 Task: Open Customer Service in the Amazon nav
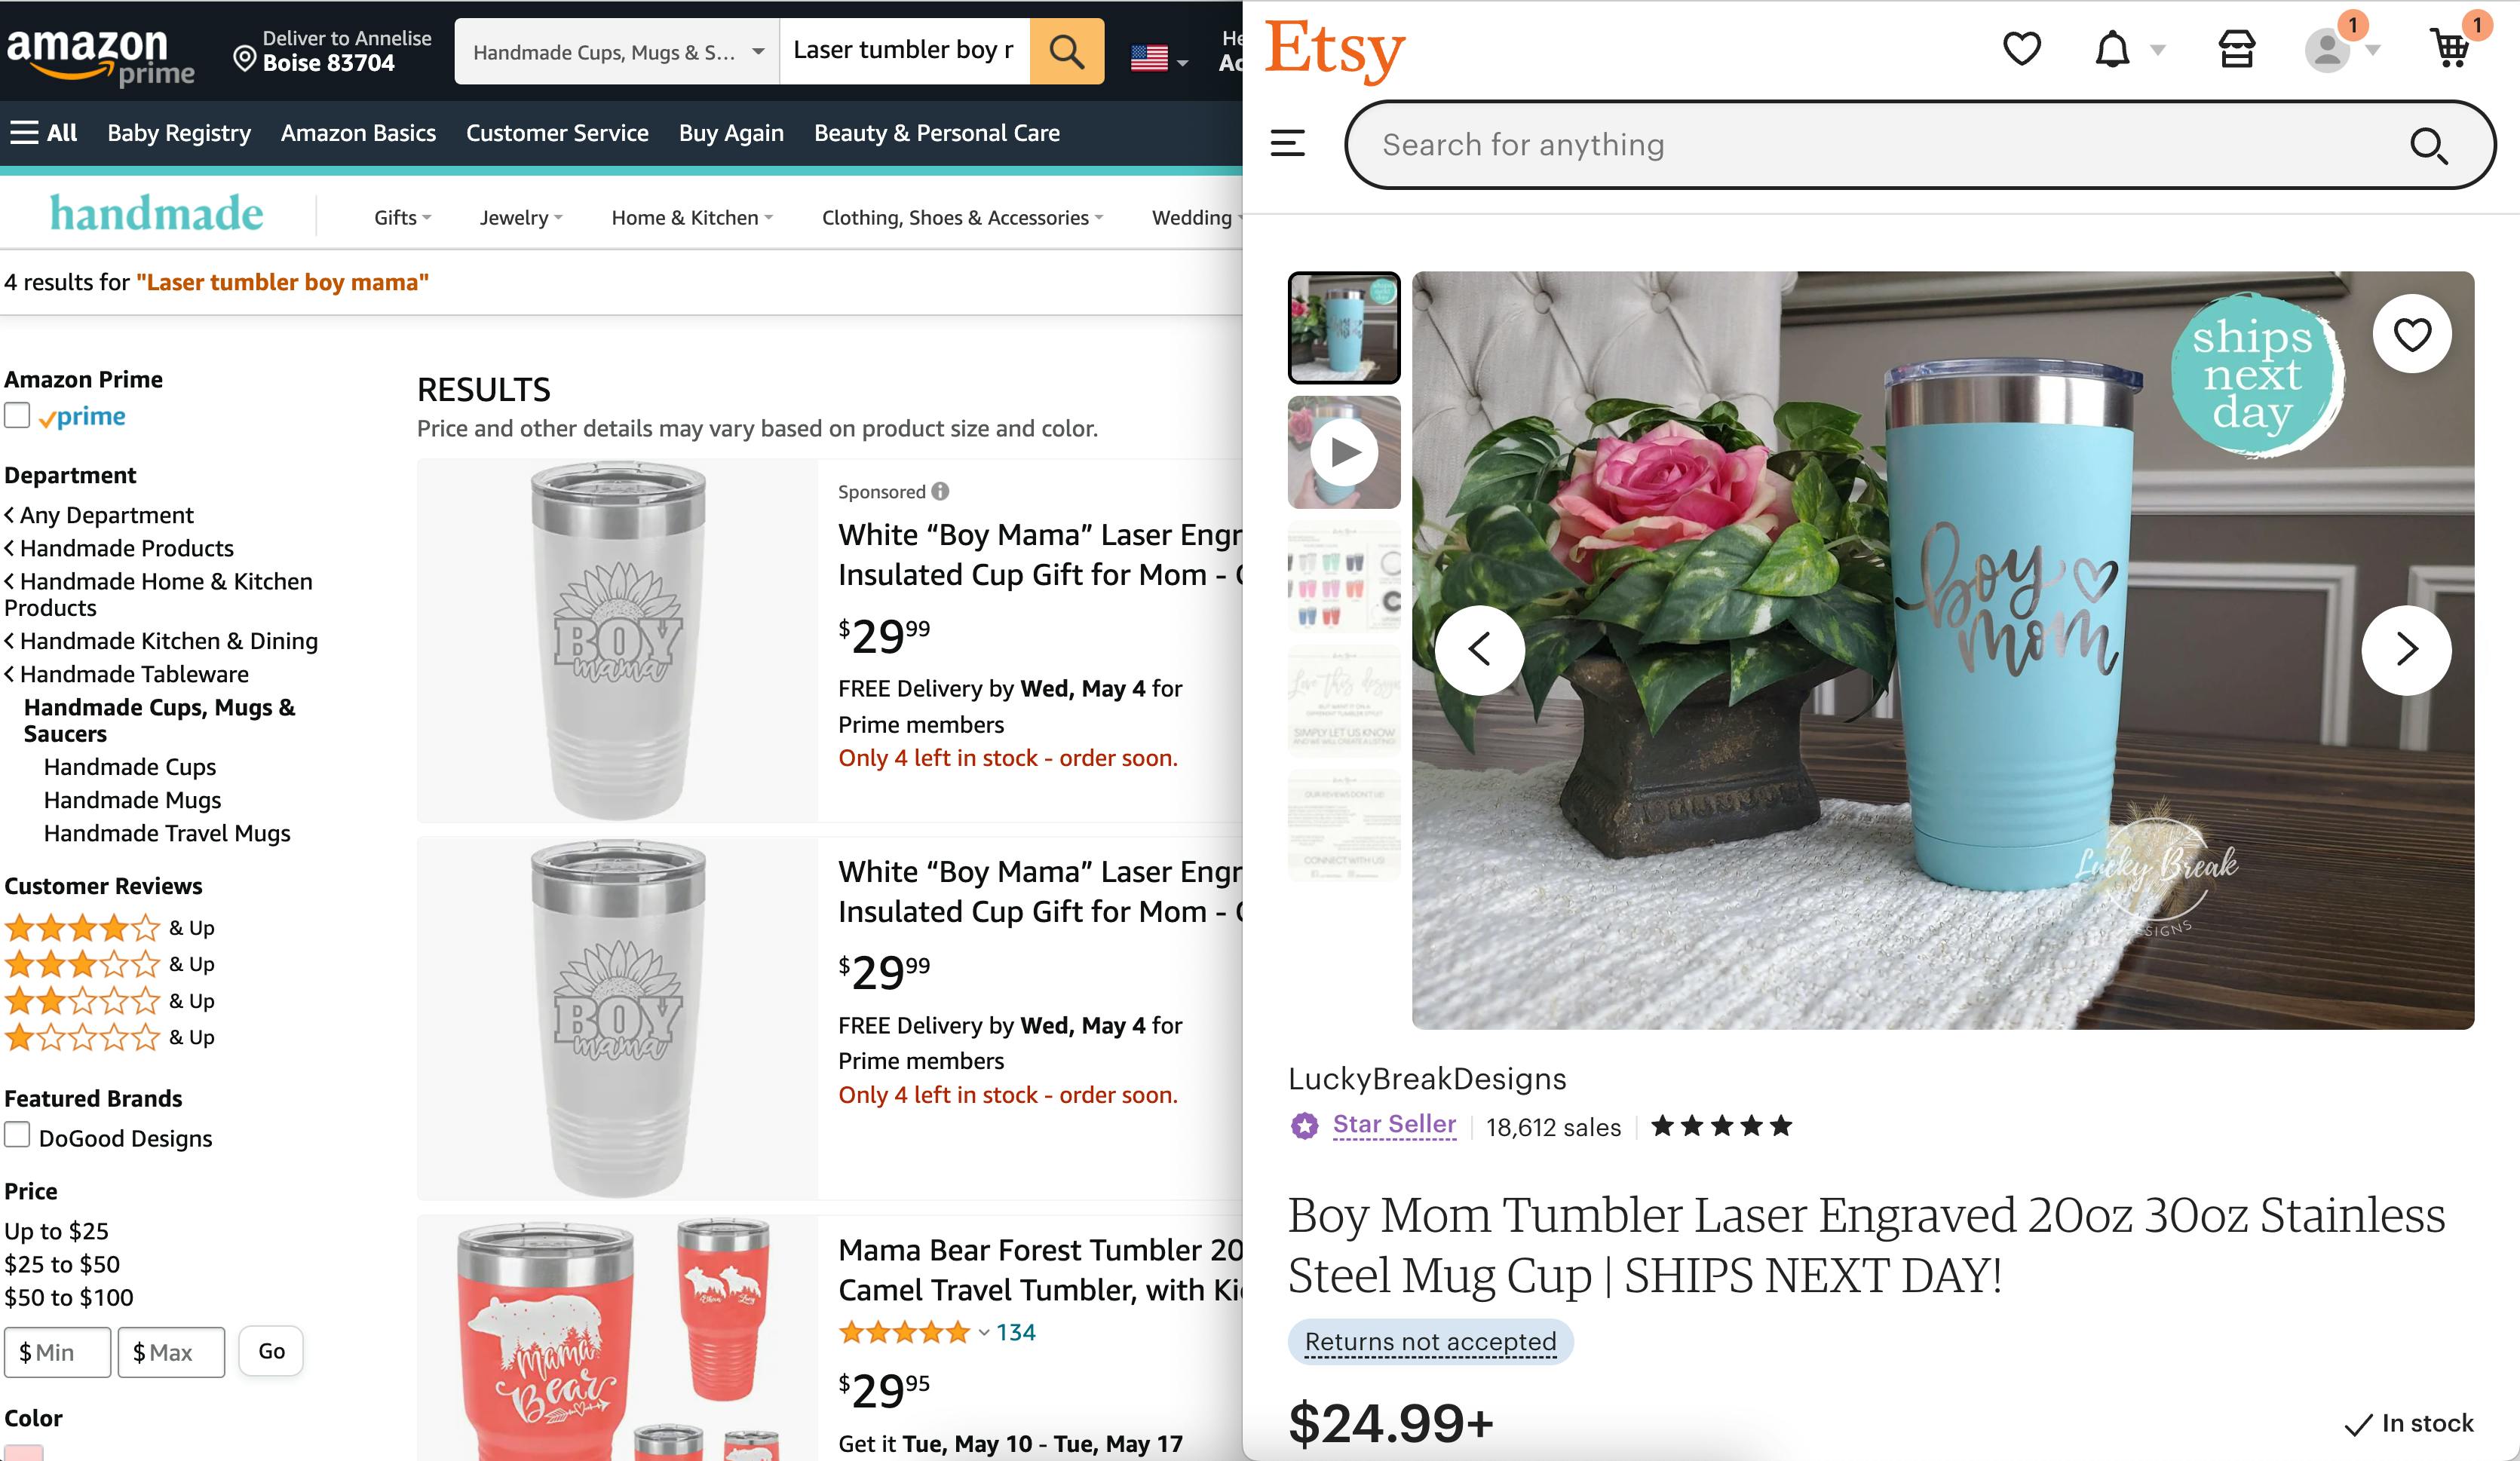557,132
